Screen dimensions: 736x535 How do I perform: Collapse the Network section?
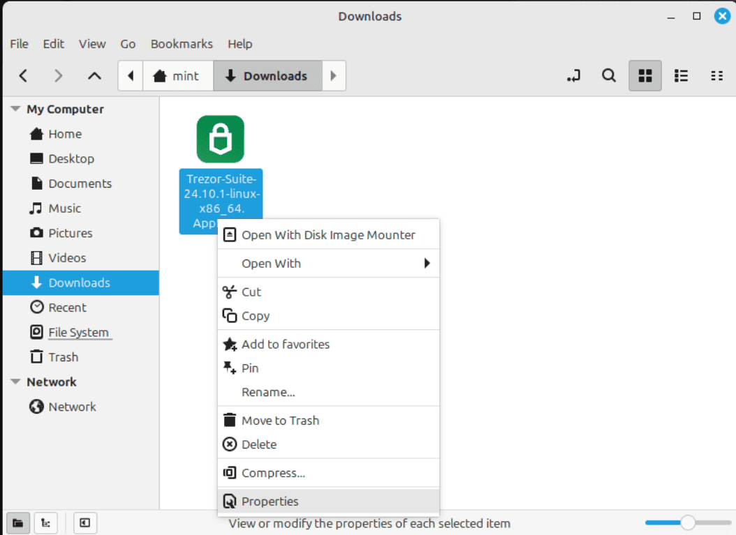15,382
